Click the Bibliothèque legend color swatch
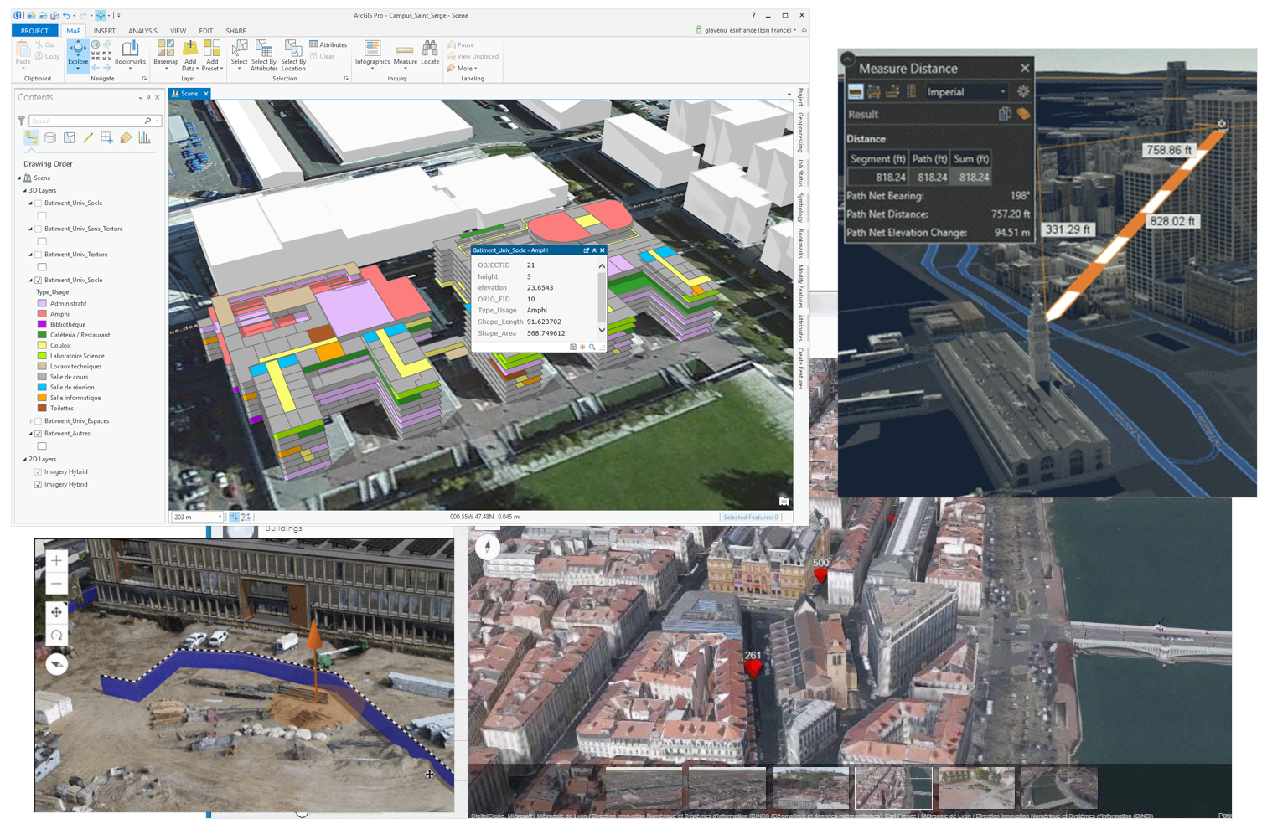 pos(42,325)
